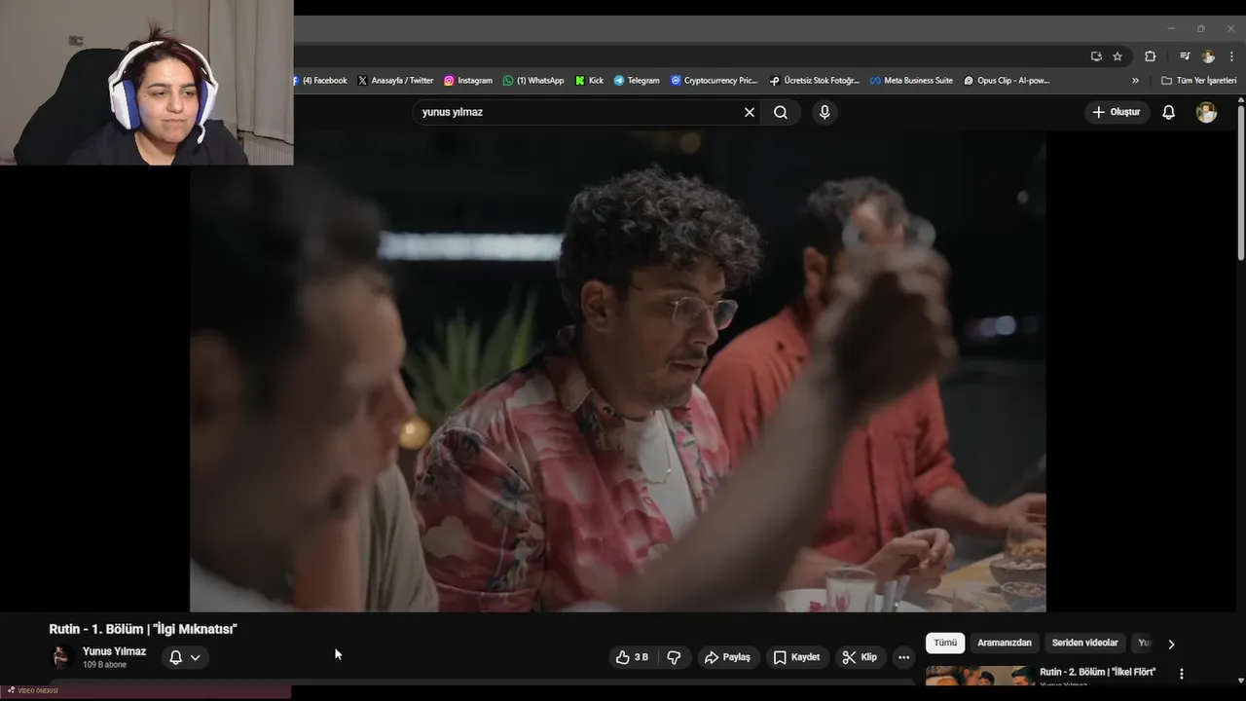Open options for the Rutin 2. Bölüm suggestion
The height and width of the screenshot is (701, 1246).
1182,674
